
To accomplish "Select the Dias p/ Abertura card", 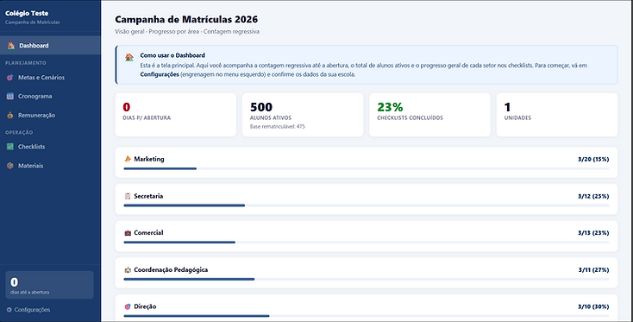I will [176, 115].
